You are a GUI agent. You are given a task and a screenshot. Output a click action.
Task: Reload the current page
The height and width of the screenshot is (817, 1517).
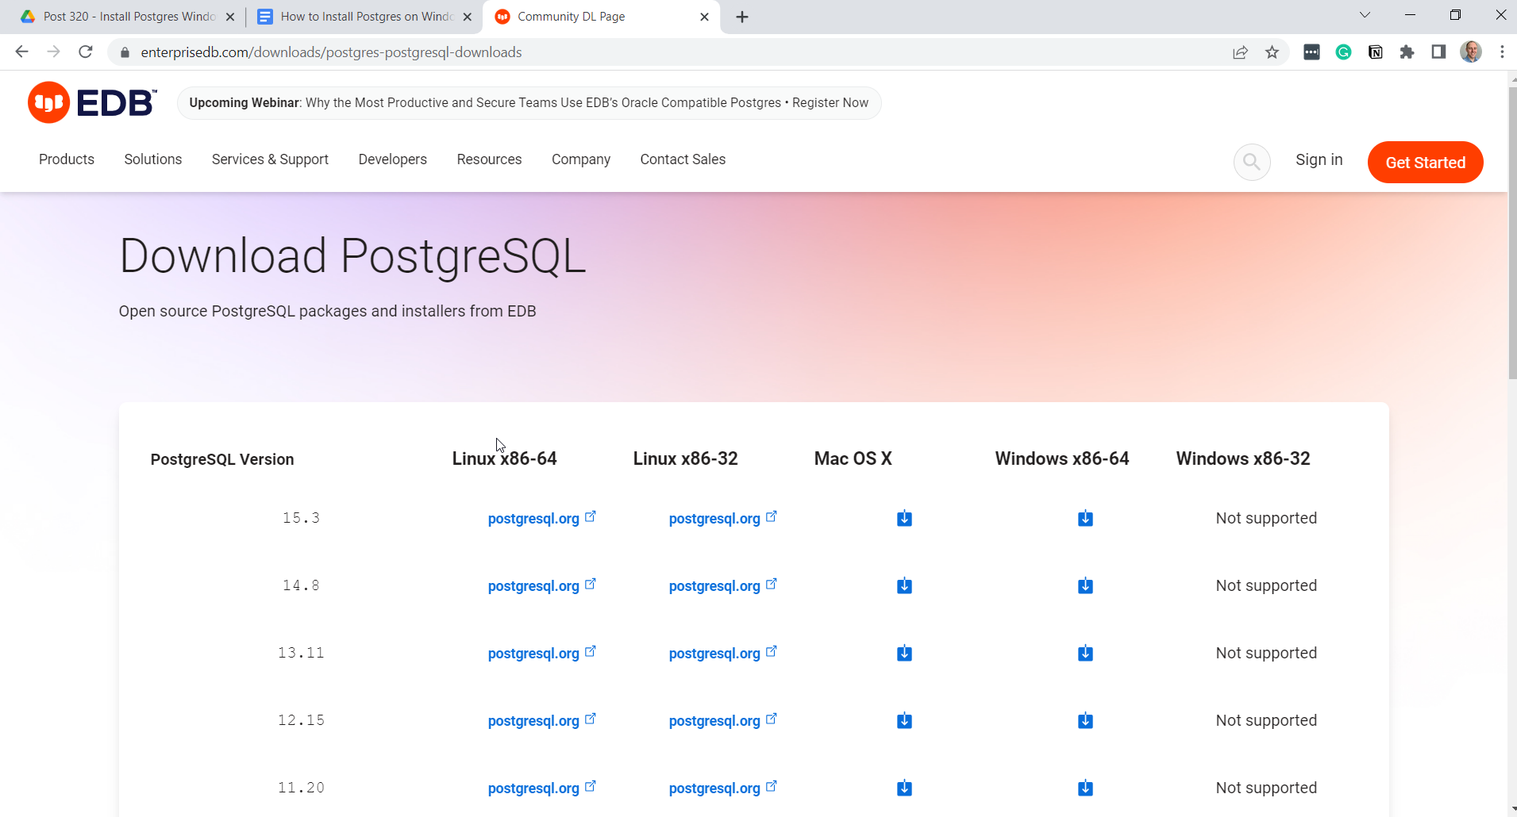[x=86, y=52]
